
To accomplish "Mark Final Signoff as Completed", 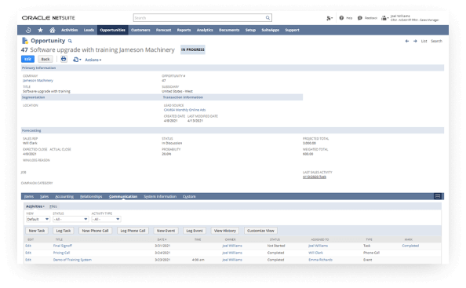I will pyautogui.click(x=410, y=246).
